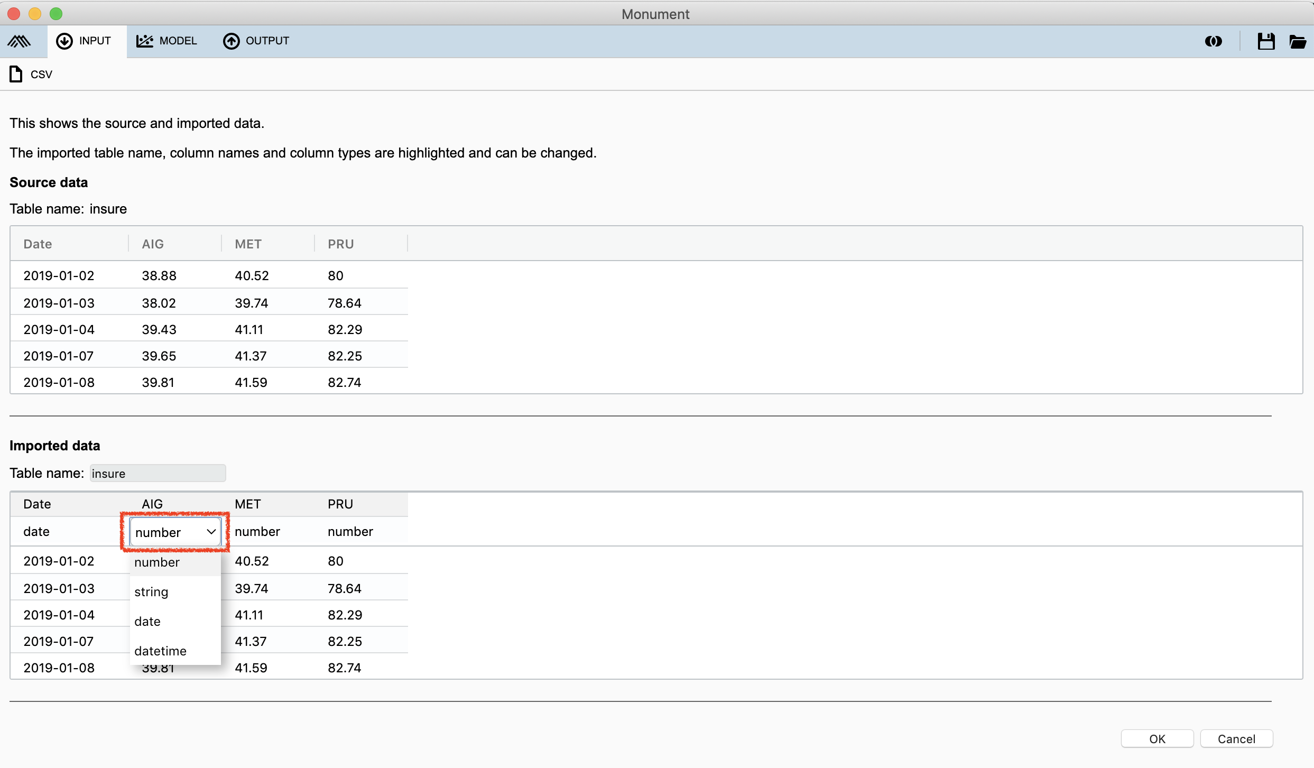1314x768 pixels.
Task: Select the CSV input label
Action: (x=41, y=75)
